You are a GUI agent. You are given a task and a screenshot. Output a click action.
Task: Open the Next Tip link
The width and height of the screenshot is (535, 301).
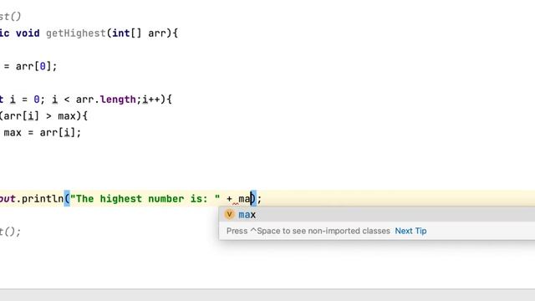(410, 231)
